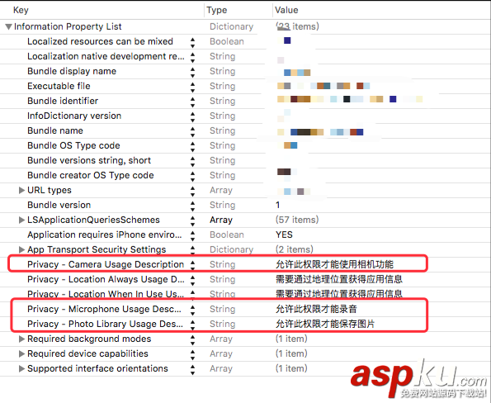Screen dimensions: 491x403
Task: Collapse the Information Property List root
Action: pos(9,26)
